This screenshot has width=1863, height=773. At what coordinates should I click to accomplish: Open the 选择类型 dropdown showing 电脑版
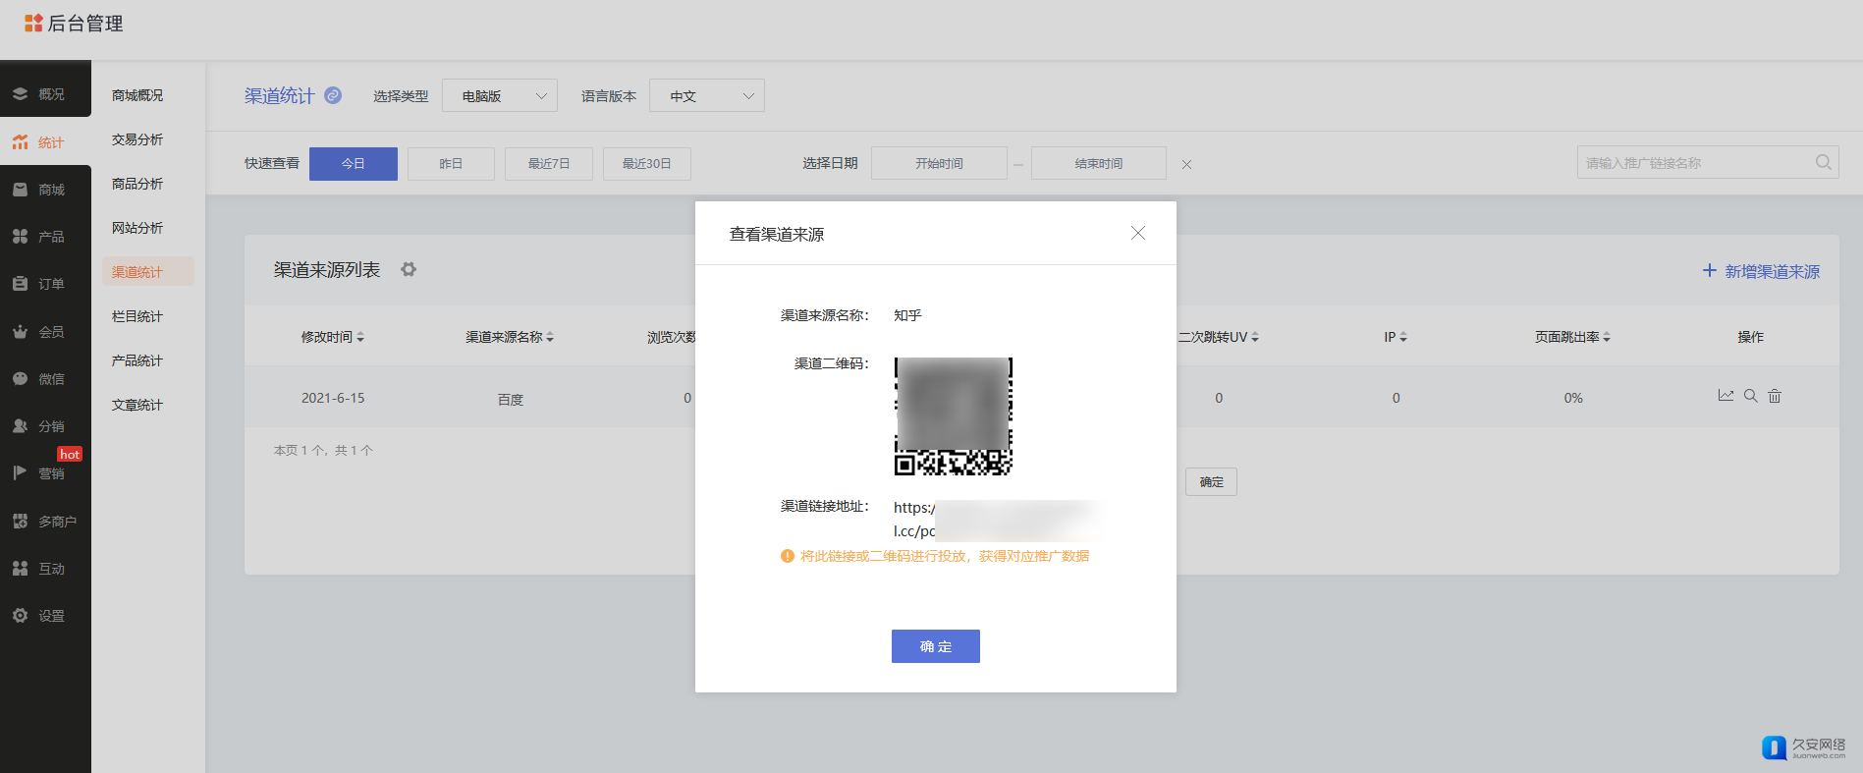pyautogui.click(x=500, y=95)
